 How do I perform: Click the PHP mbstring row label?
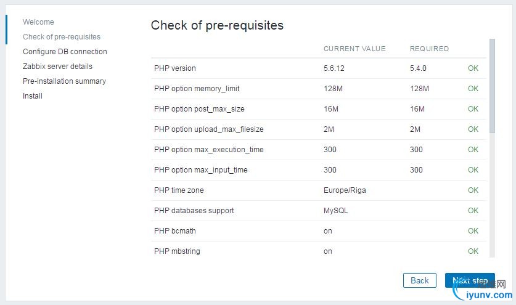click(177, 251)
